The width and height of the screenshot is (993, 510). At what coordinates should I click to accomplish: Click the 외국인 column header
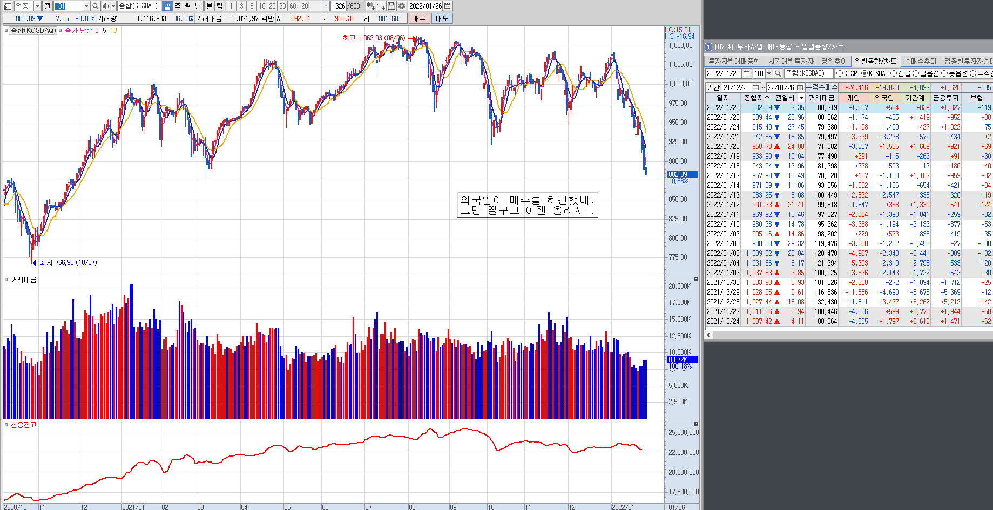(884, 98)
